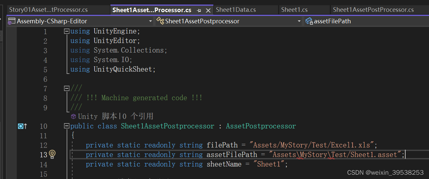This screenshot has width=429, height=179.
Task: Switch to the Sheet1AssetPostProcessor.cs tab
Action: coord(373,10)
